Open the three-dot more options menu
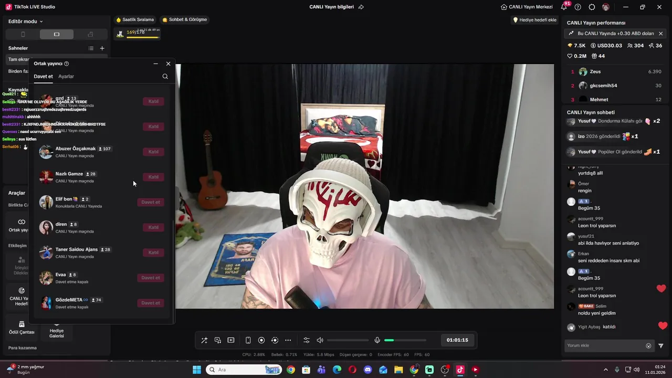 coord(288,340)
